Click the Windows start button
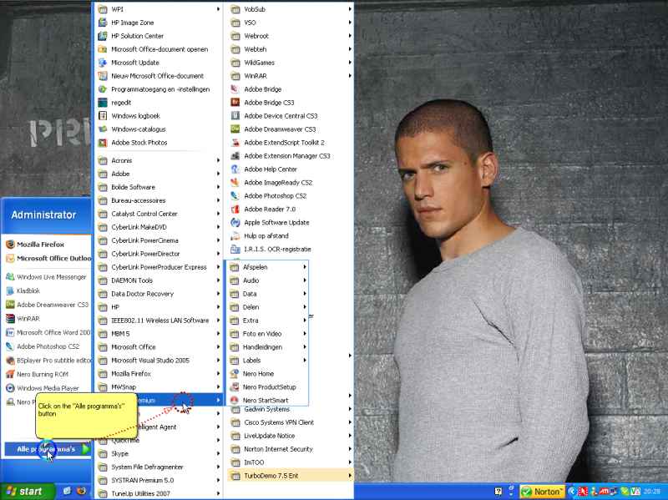668x500 pixels. click(x=27, y=492)
